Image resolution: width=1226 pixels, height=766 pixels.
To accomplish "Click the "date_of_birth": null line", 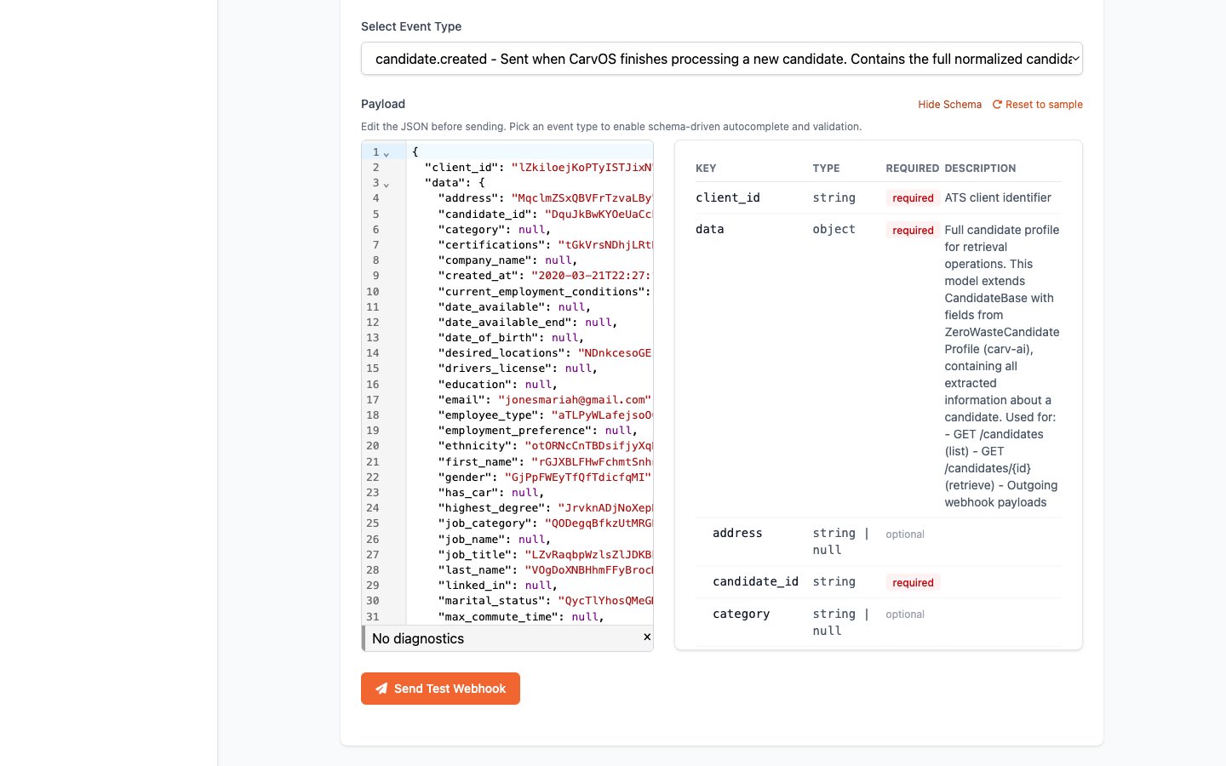I will pyautogui.click(x=530, y=338).
